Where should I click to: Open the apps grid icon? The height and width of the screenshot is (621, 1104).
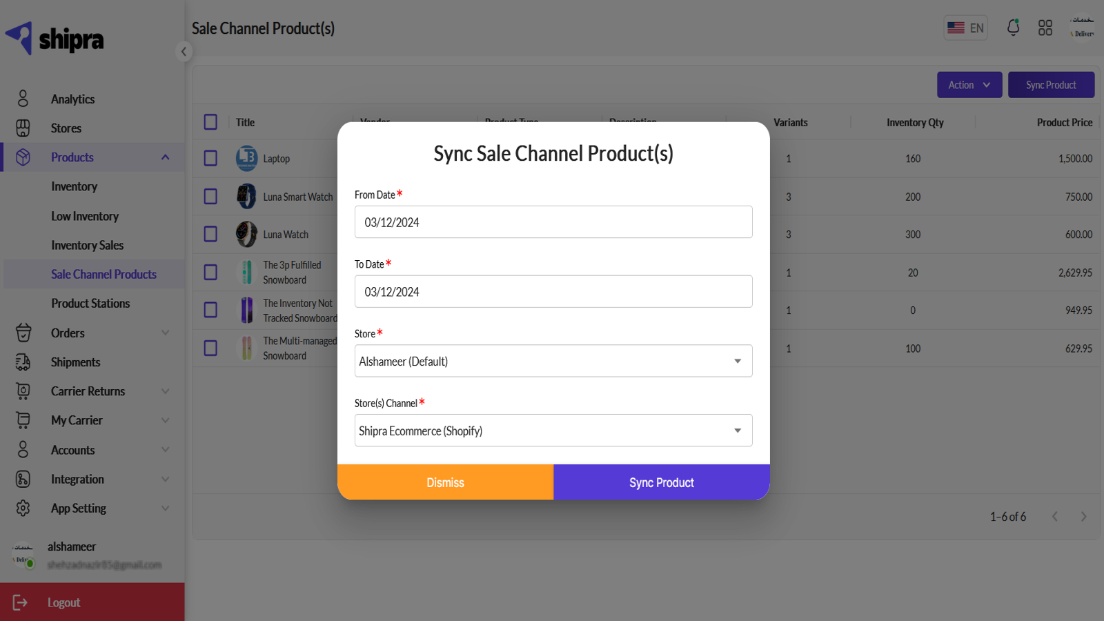coord(1045,28)
